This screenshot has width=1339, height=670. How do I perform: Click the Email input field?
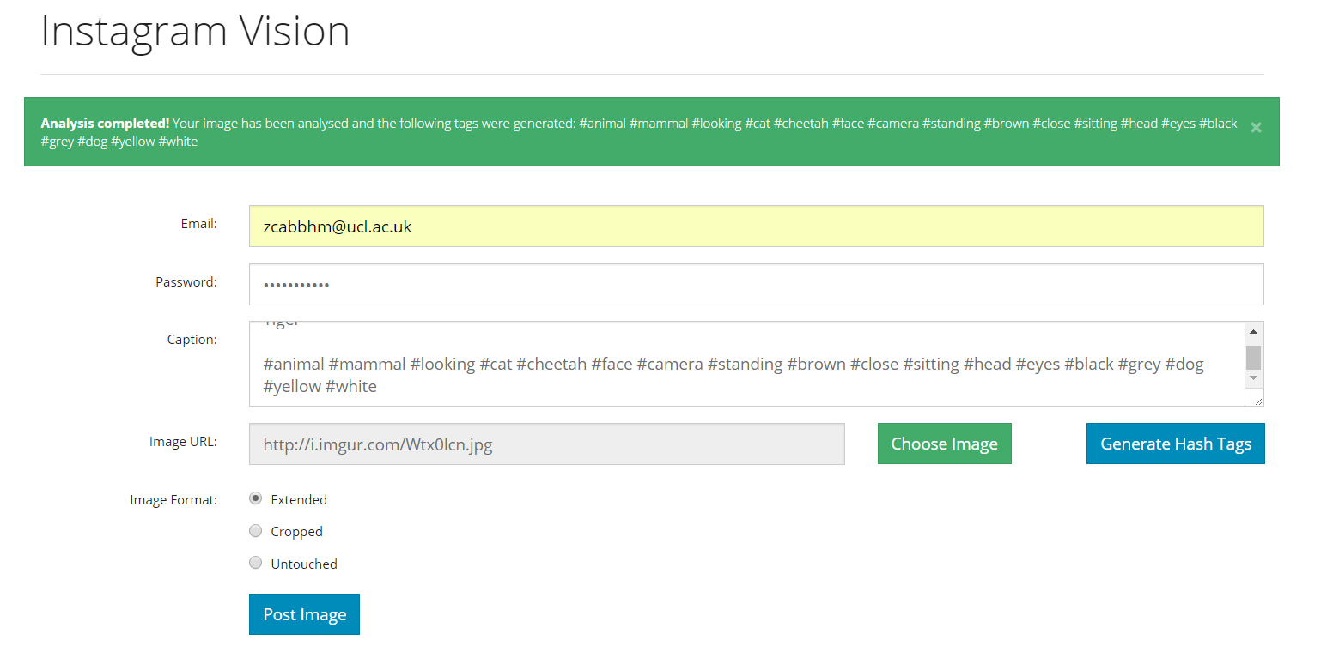756,226
